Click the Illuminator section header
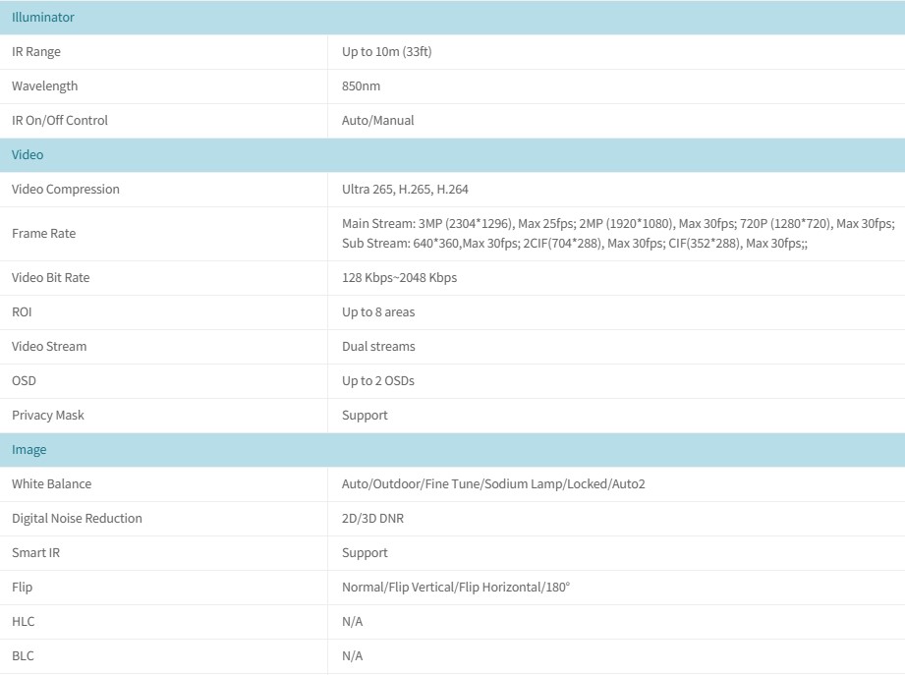This screenshot has height=675, width=905. tap(43, 18)
